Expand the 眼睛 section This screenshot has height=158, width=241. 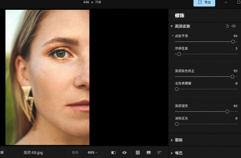pos(172,140)
